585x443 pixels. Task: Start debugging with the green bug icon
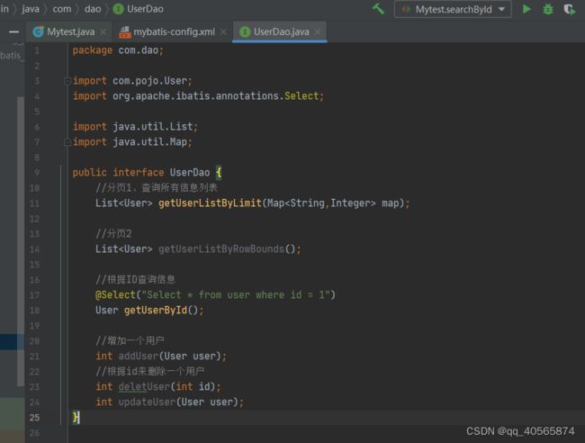pyautogui.click(x=548, y=9)
